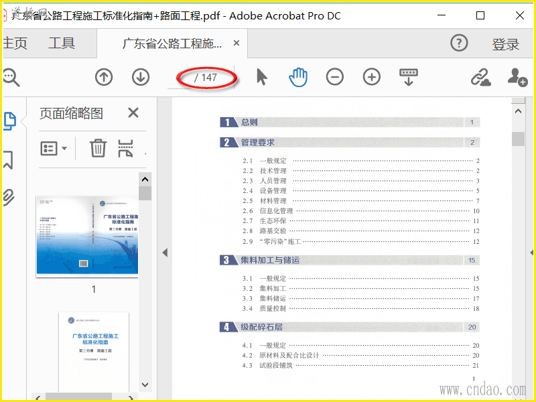Select the 广东省公路工程施... document tab

[x=172, y=44]
